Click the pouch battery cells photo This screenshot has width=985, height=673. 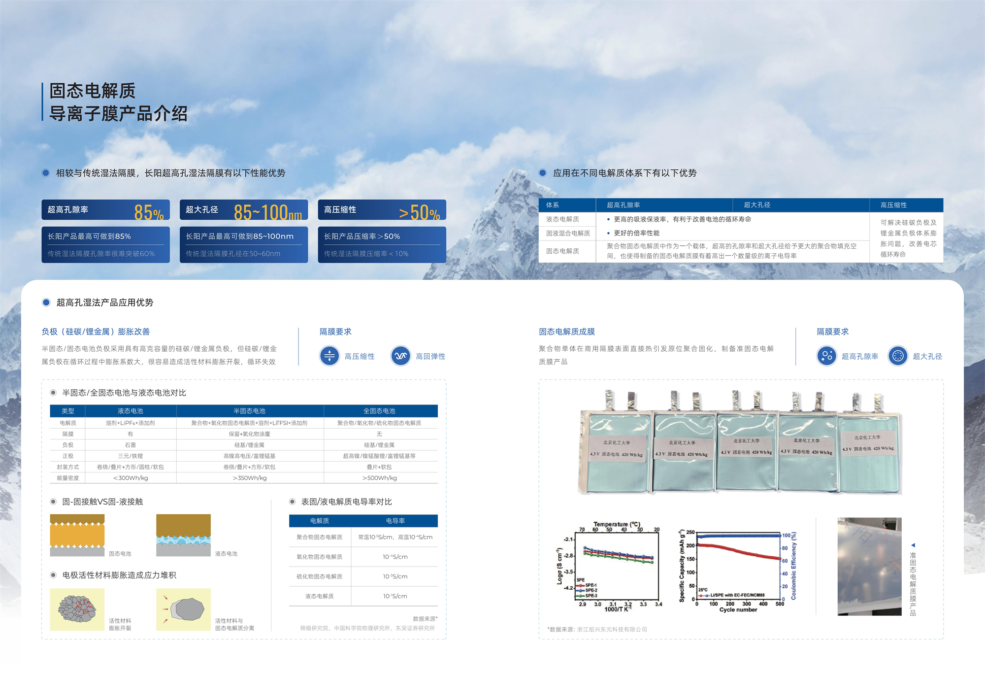(740, 443)
